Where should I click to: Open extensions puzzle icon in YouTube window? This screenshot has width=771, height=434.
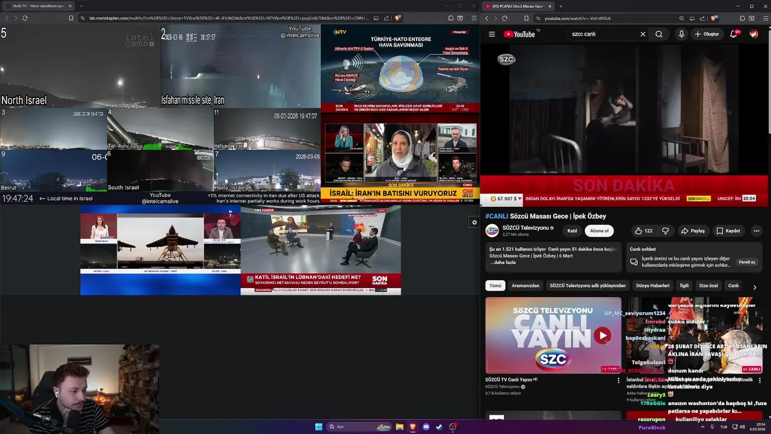741,18
